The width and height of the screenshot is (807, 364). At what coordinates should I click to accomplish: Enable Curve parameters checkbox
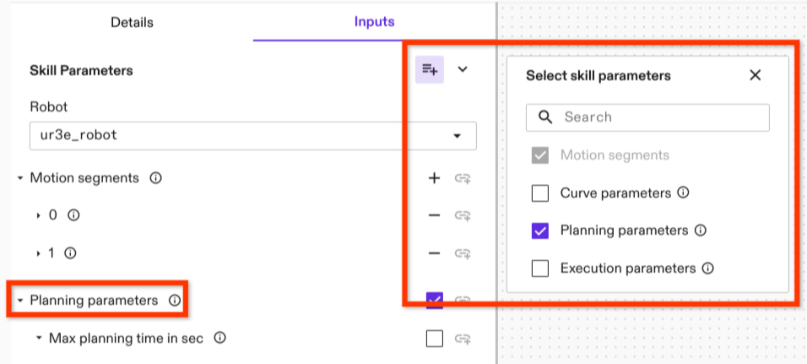[x=540, y=193]
